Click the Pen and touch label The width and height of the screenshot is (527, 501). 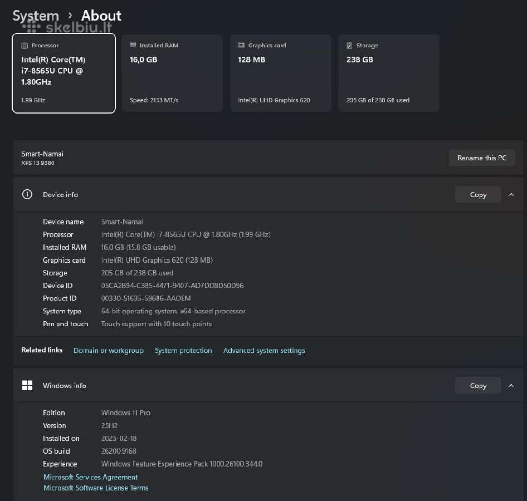coord(66,324)
